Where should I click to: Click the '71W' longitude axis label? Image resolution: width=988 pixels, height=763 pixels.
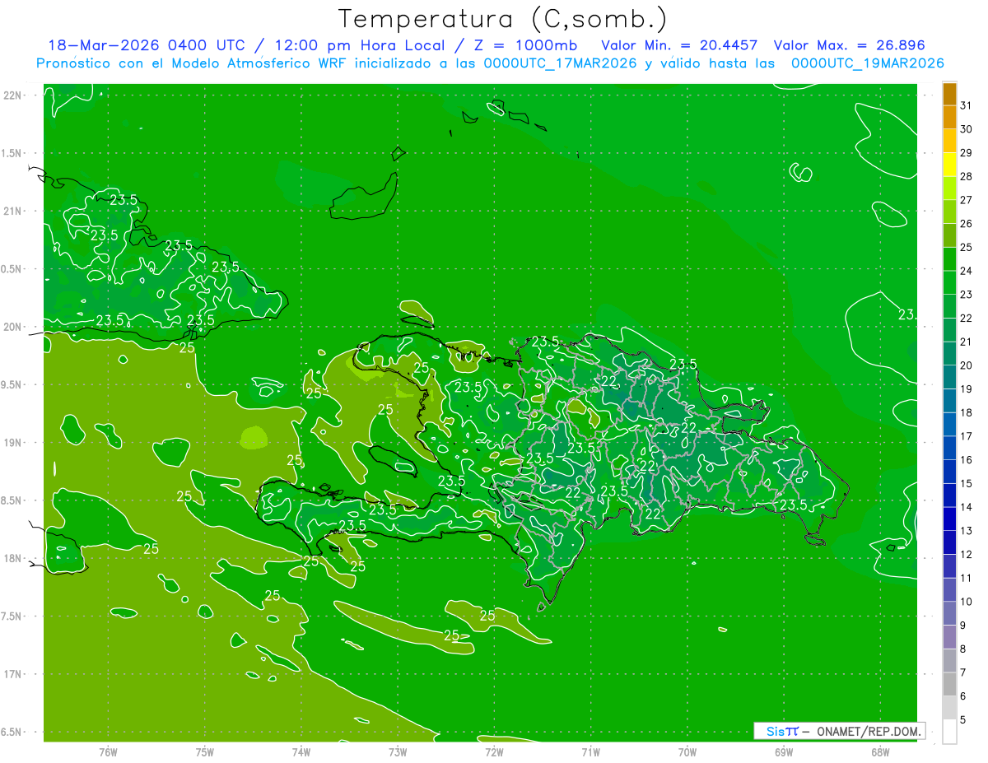(x=590, y=752)
